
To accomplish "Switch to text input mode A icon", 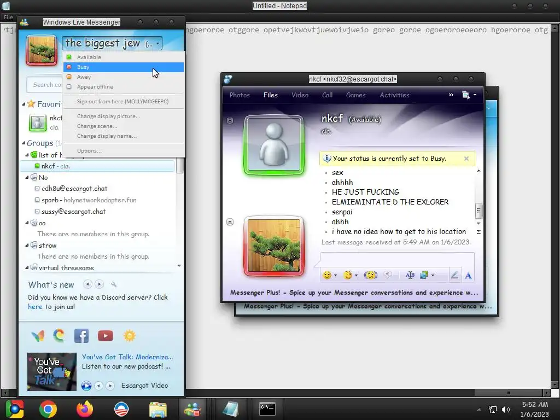I will pyautogui.click(x=468, y=276).
